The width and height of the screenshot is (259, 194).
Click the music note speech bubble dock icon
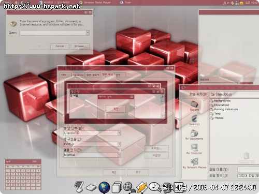[154, 187]
